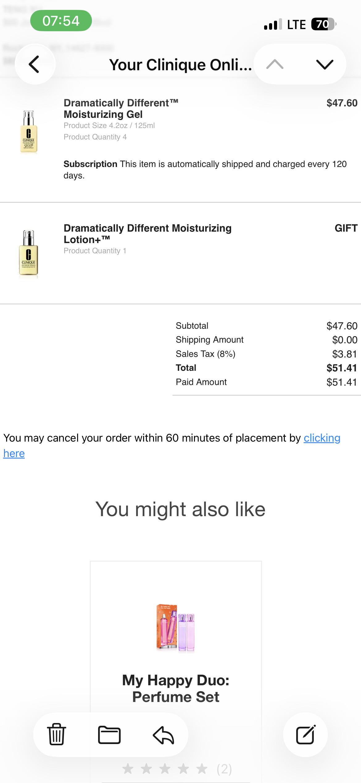Image resolution: width=361 pixels, height=783 pixels.
Task: Tap My Happy Duo Perfume Set image
Action: 176,627
